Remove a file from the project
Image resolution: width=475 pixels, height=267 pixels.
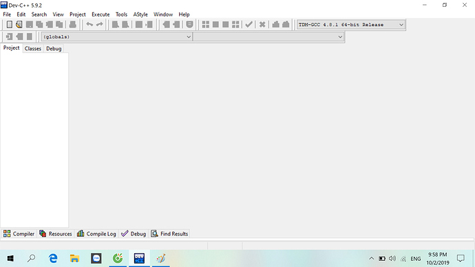click(176, 25)
